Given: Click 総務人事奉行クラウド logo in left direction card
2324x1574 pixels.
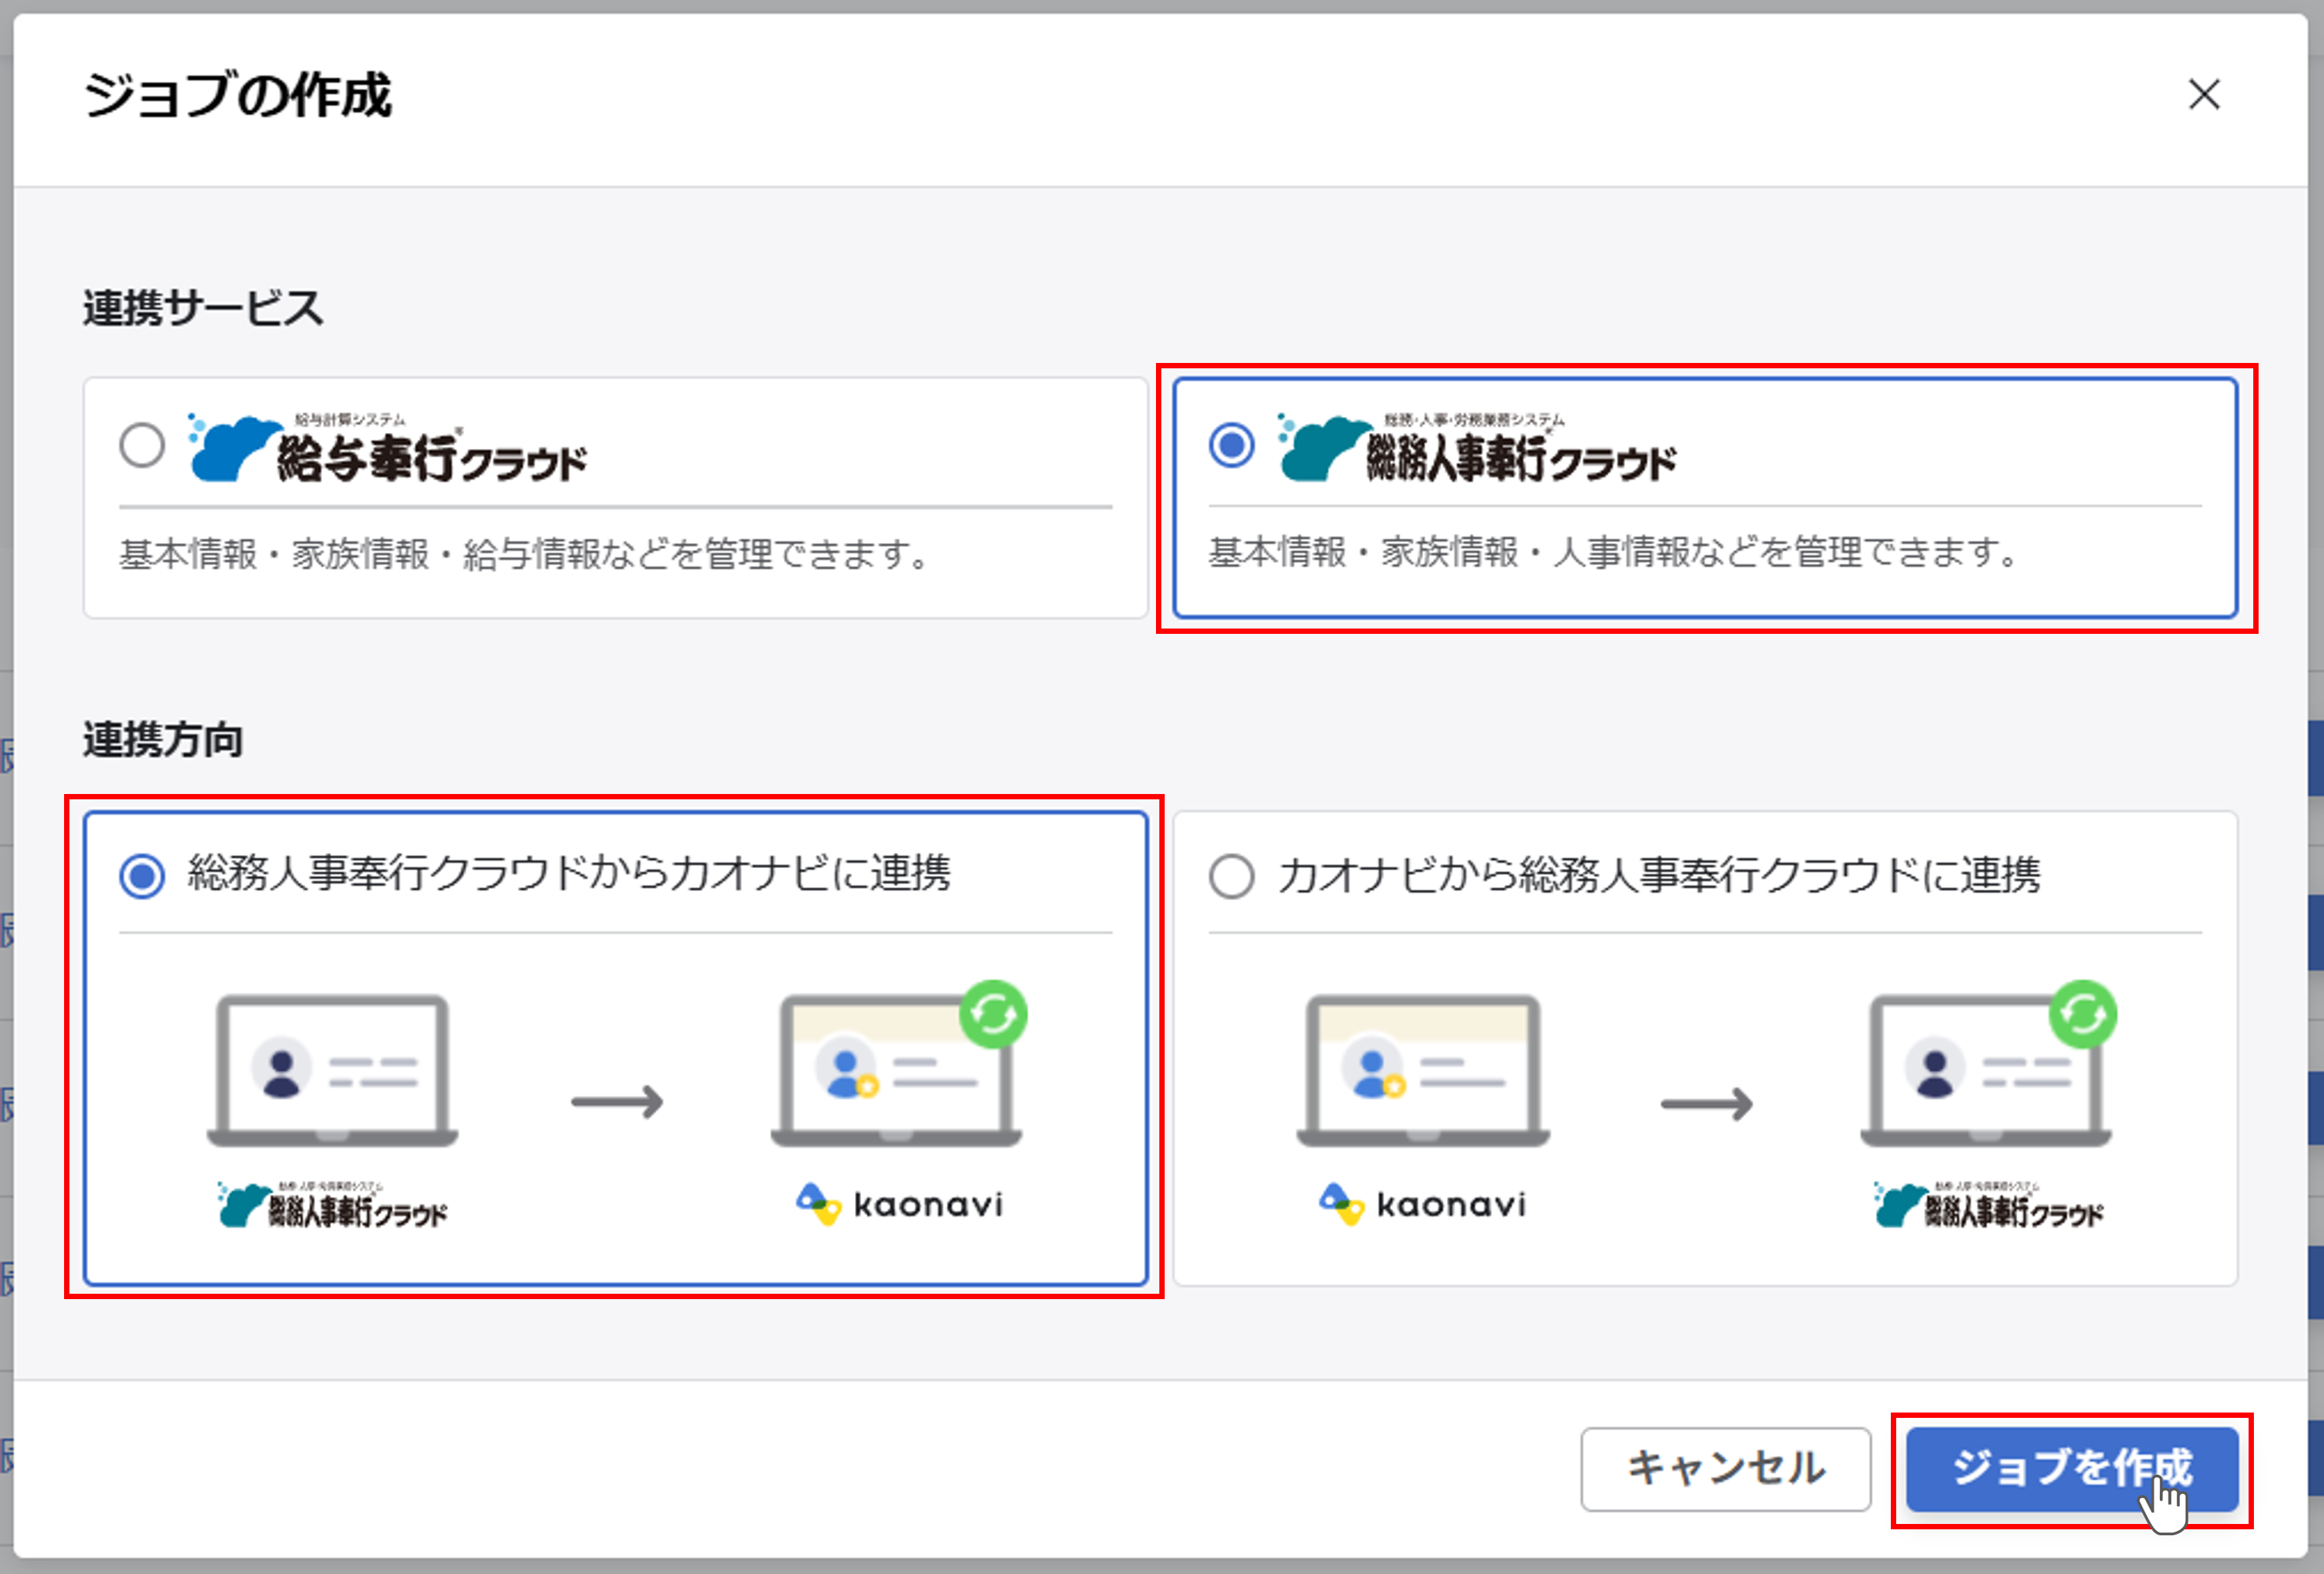Looking at the screenshot, I should pos(332,1205).
